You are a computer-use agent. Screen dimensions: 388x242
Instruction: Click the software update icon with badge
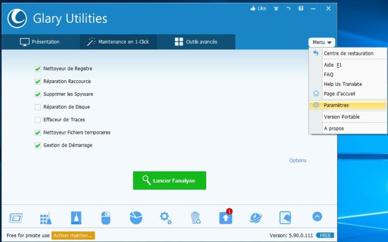[226, 217]
